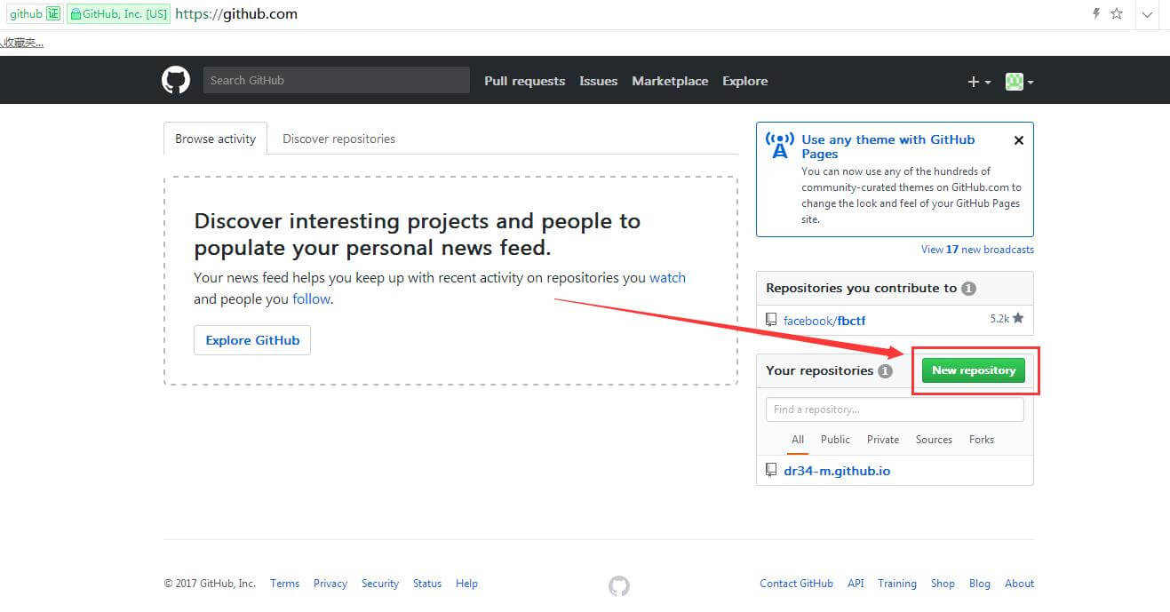Open the API footer link
This screenshot has width=1170, height=612.
(x=856, y=584)
